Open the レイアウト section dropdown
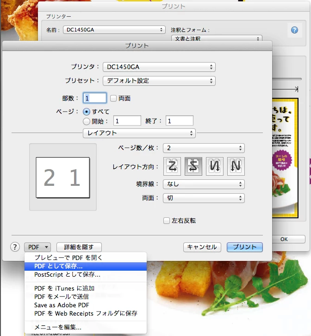The image size is (311, 336). click(139, 133)
